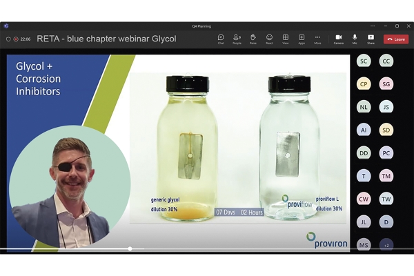Image resolution: width=414 pixels, height=276 pixels.
Task: Select participant avatar MS
Action: [x=364, y=245]
